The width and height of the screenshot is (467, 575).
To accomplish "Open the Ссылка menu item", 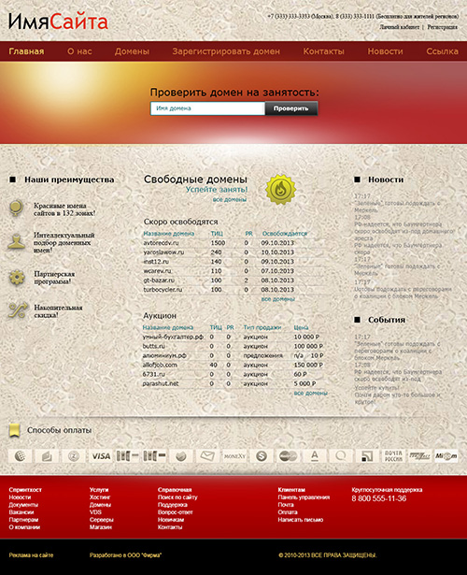I will pyautogui.click(x=442, y=51).
